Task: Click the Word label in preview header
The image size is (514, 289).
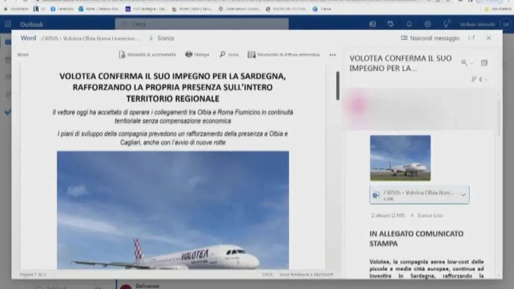Action: tap(28, 38)
